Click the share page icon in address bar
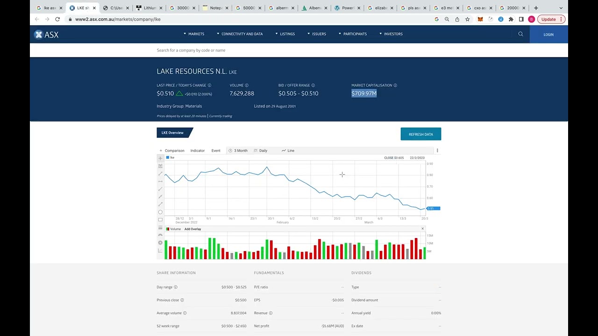The image size is (598, 336). pyautogui.click(x=457, y=19)
